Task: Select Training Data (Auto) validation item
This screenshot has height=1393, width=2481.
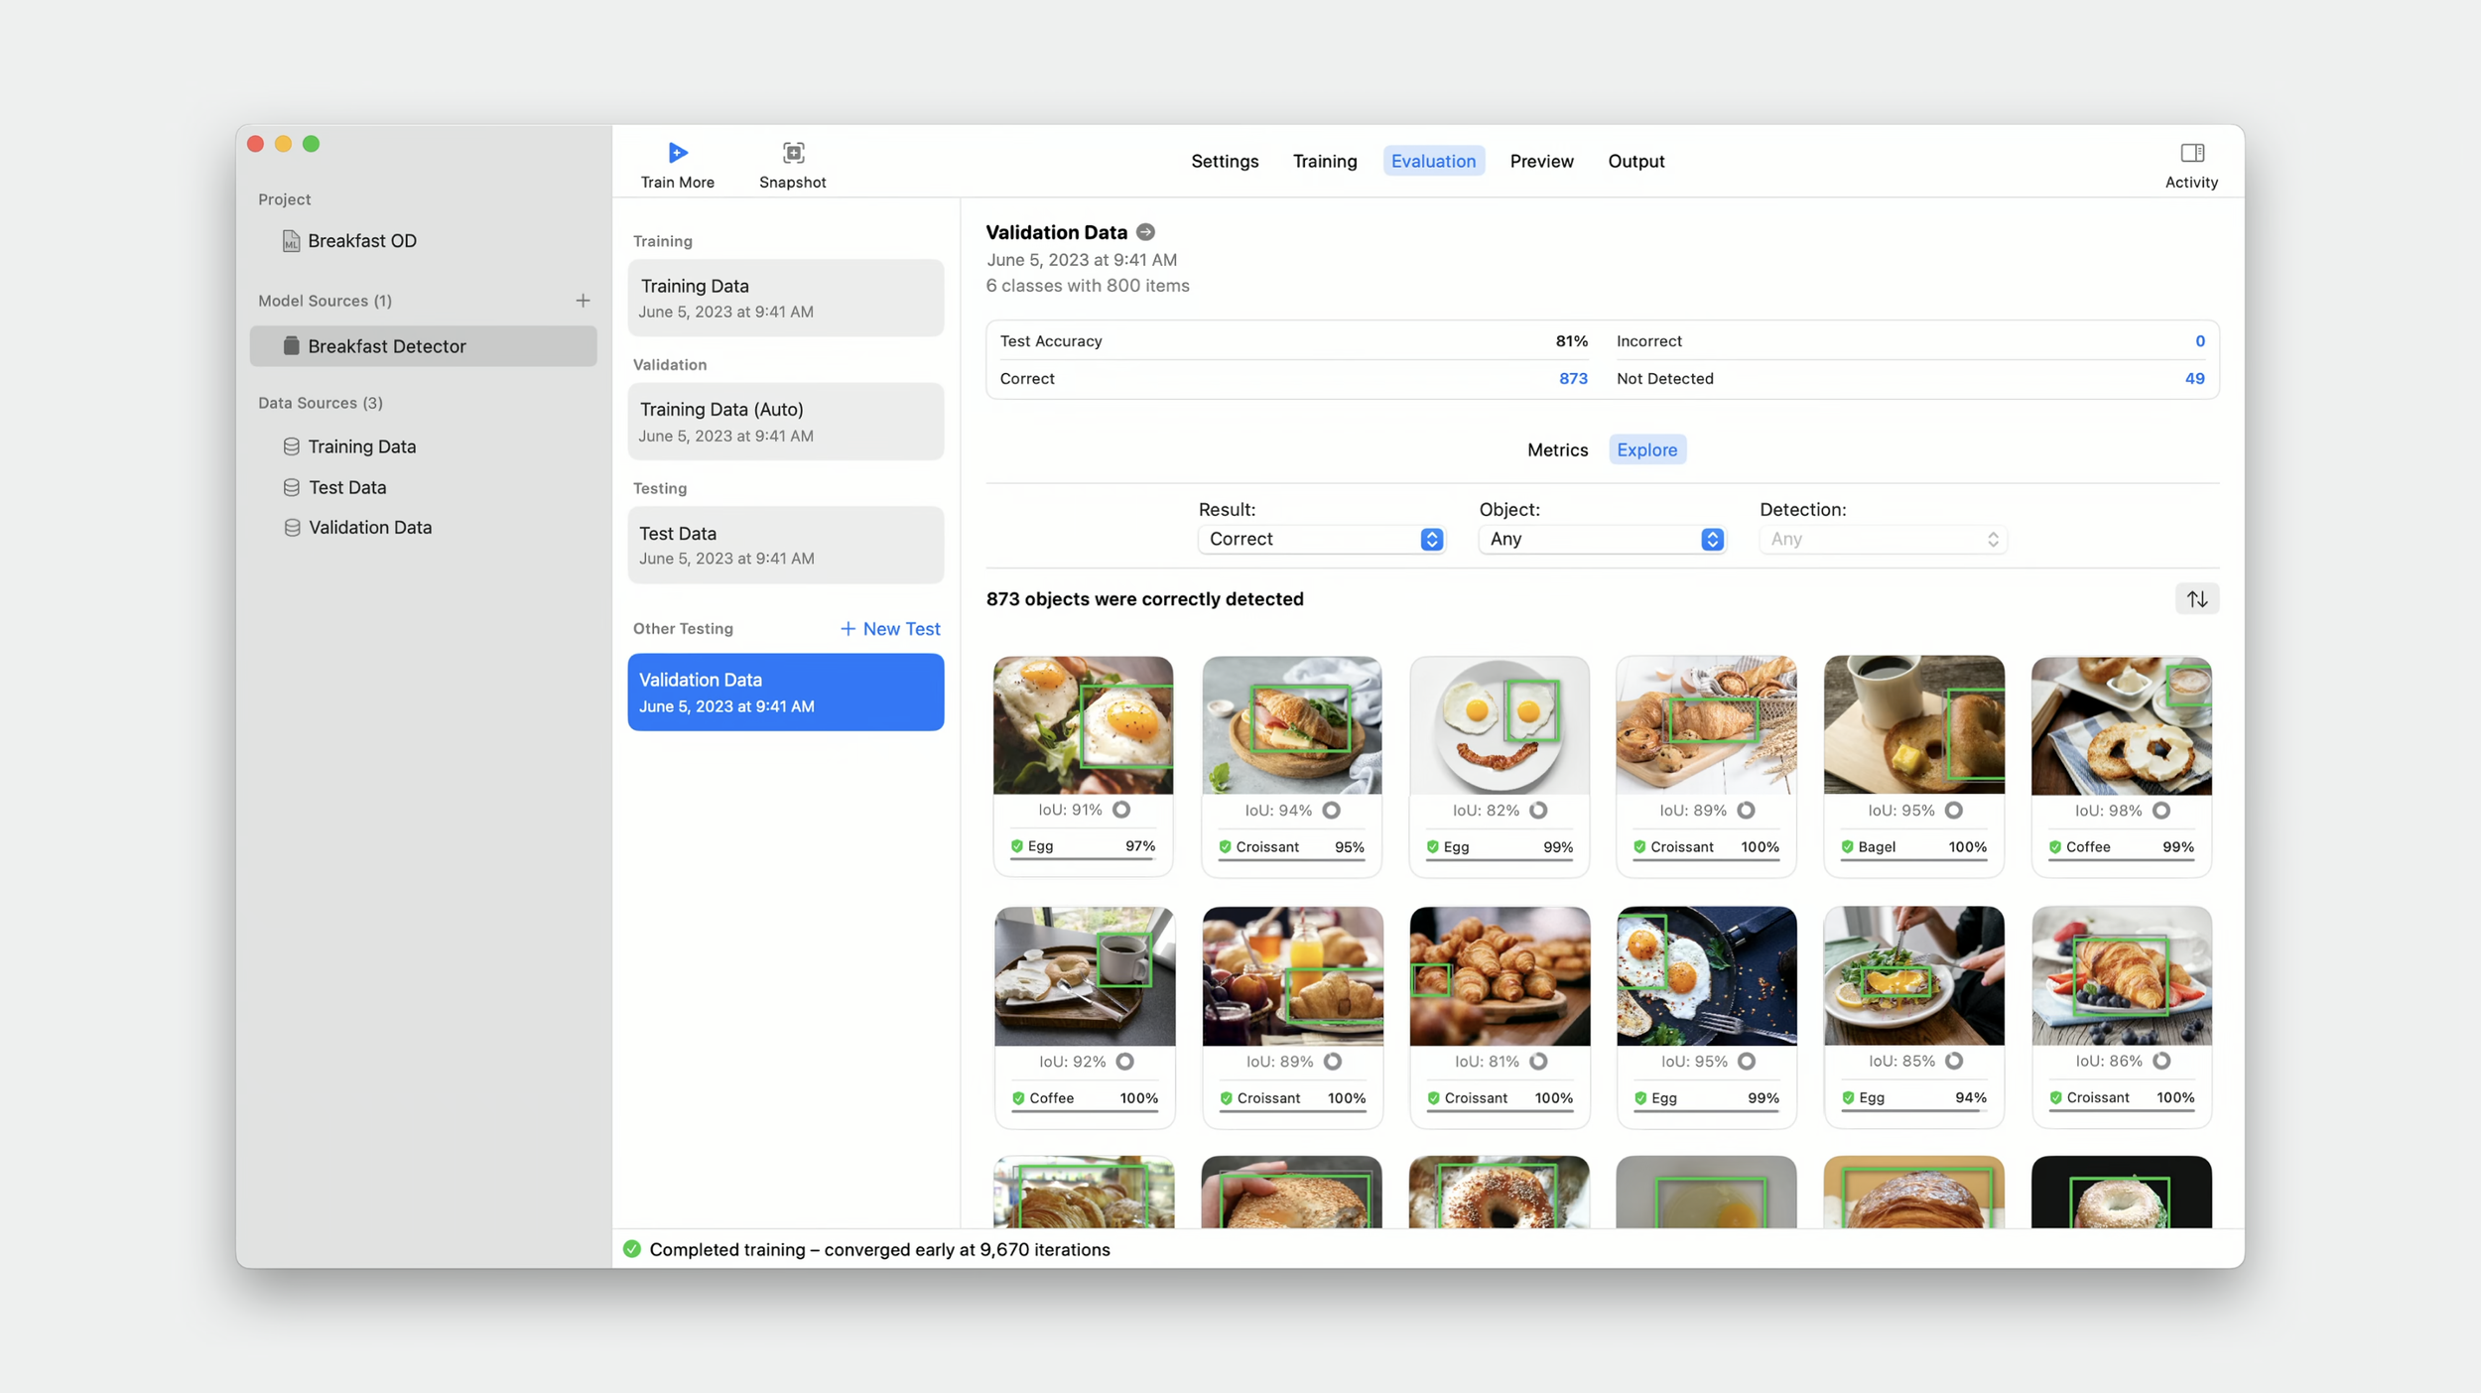Action: point(785,422)
